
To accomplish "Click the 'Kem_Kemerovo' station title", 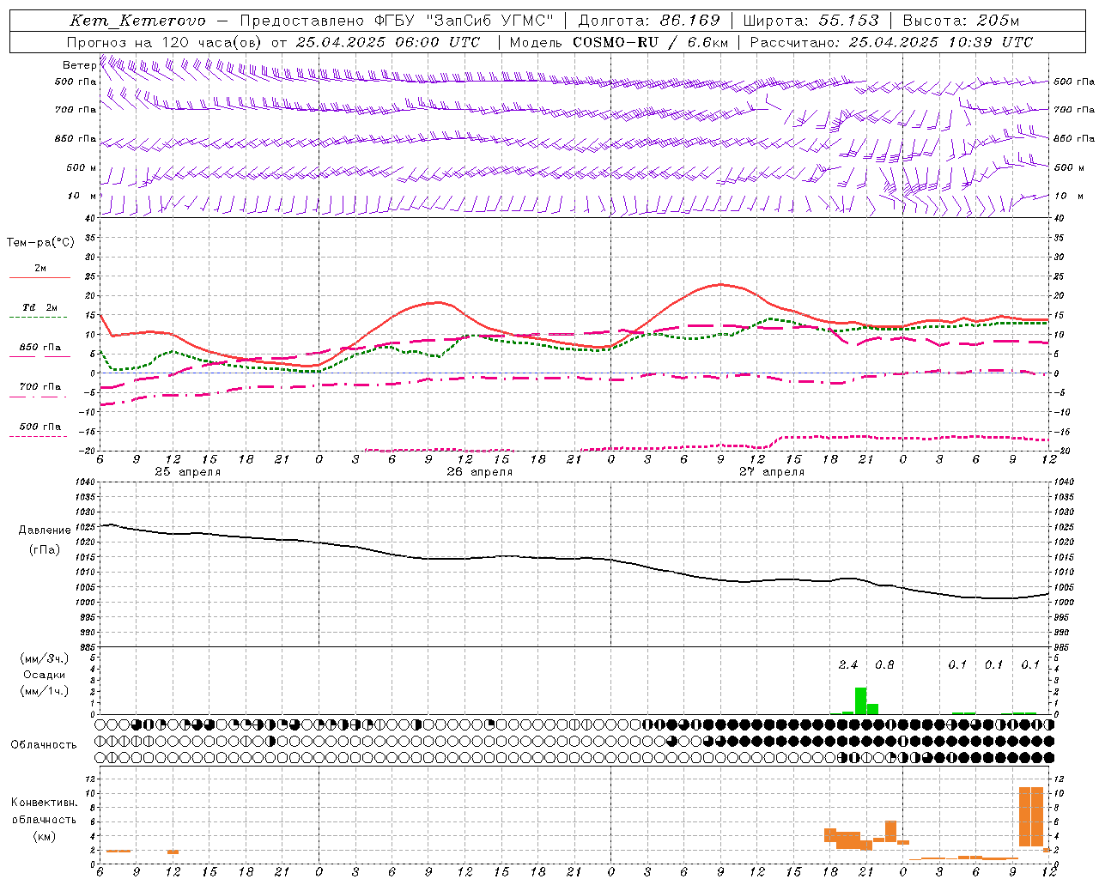I will click(137, 21).
